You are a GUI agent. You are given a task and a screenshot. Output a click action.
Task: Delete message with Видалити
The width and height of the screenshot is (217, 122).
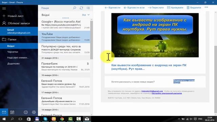click(194, 7)
